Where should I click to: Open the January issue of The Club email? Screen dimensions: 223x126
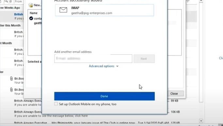93,123
